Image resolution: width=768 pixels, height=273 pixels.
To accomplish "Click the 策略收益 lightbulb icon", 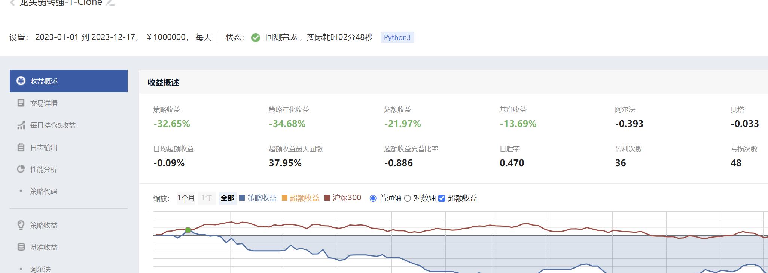I will 21,225.
